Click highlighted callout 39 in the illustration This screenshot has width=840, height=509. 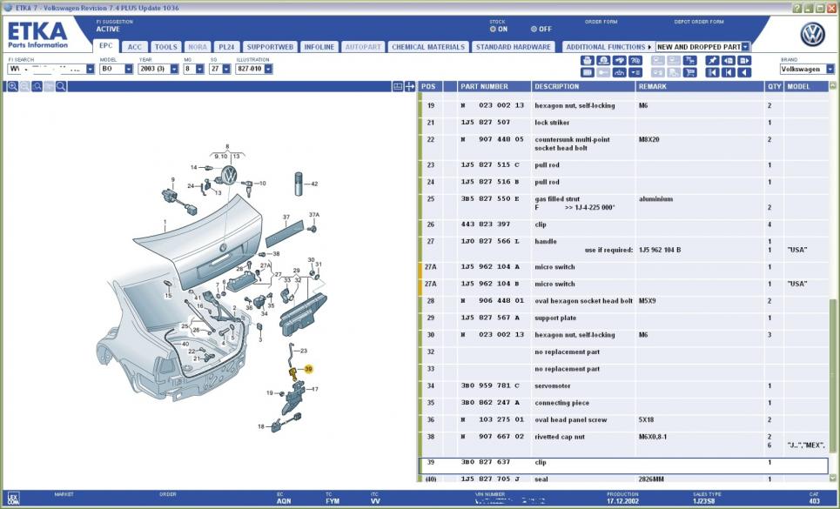click(308, 369)
